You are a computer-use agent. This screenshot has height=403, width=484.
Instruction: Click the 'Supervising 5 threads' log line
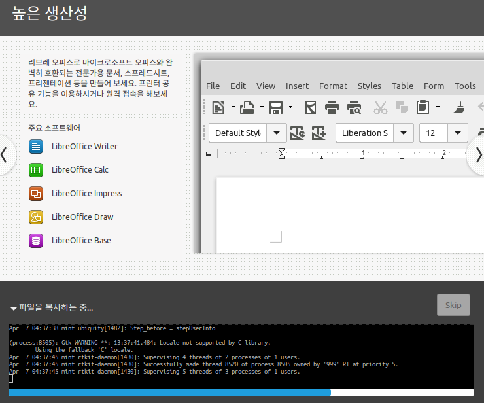click(x=154, y=372)
